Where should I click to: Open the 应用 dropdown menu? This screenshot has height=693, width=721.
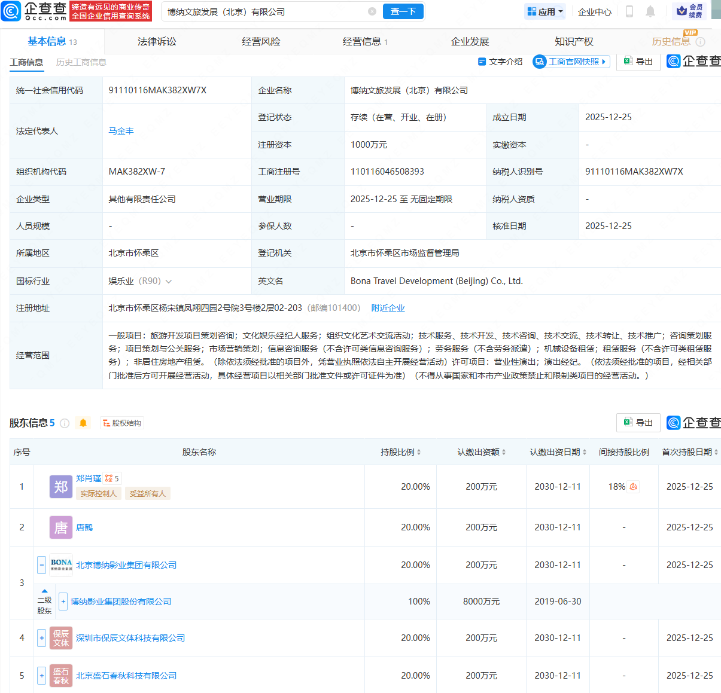tap(545, 11)
